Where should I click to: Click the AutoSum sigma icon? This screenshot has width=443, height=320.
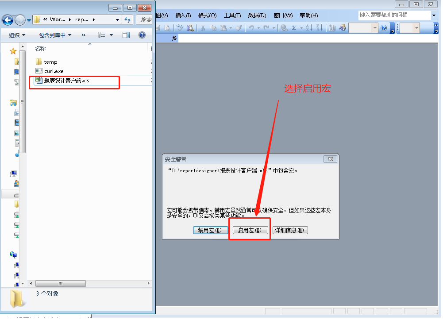pyautogui.click(x=294, y=28)
